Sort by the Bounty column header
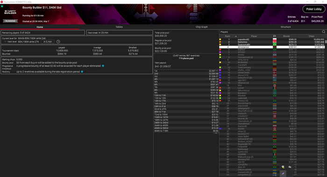This screenshot has height=177, width=327. [x=286, y=36]
